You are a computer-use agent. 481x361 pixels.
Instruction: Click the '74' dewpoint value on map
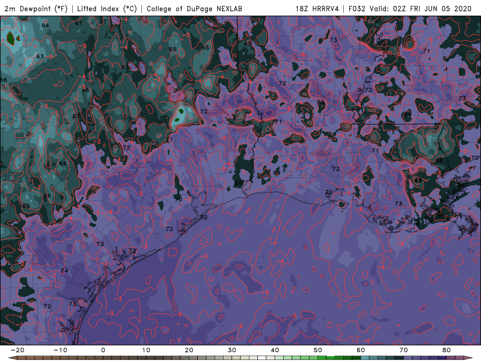(64, 271)
